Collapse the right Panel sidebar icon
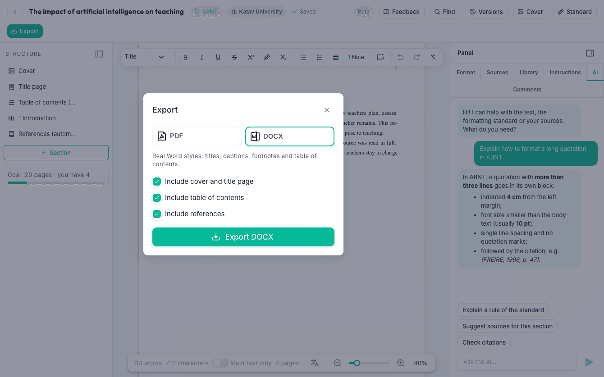Screen dimensions: 604x377 (590, 53)
